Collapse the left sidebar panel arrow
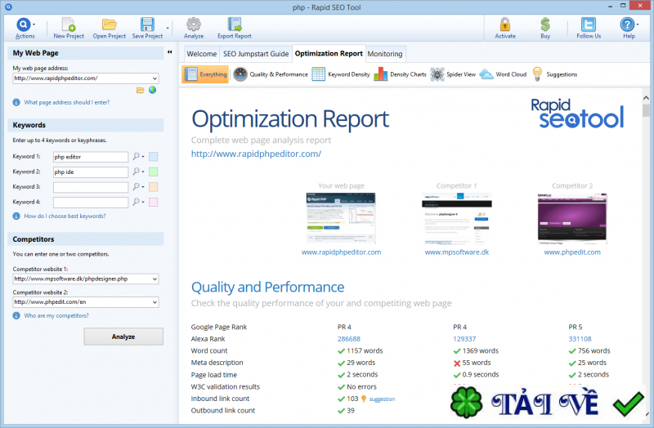Screen dimensions: 654x428 pos(169,52)
